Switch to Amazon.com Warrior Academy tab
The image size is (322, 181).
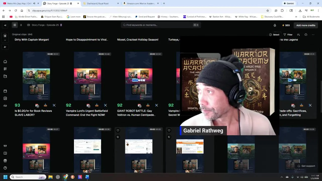coord(141,4)
